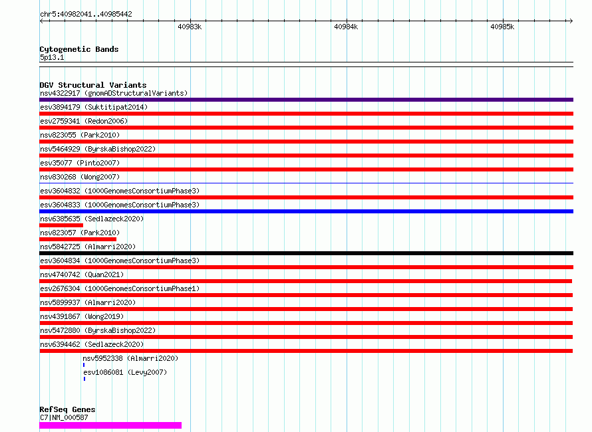The width and height of the screenshot is (592, 432).
Task: Click nsv5899937 (Almarri2020) label
Action: [88, 302]
